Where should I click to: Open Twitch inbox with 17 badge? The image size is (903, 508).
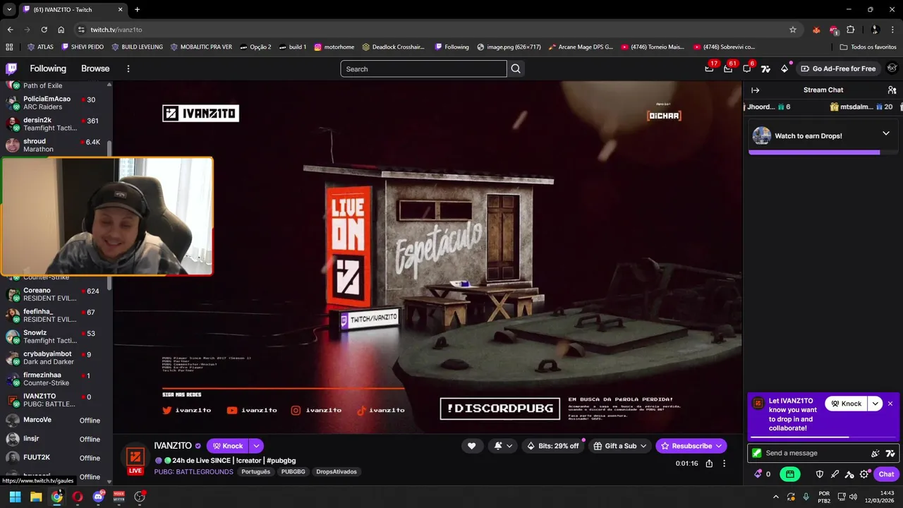click(x=709, y=68)
